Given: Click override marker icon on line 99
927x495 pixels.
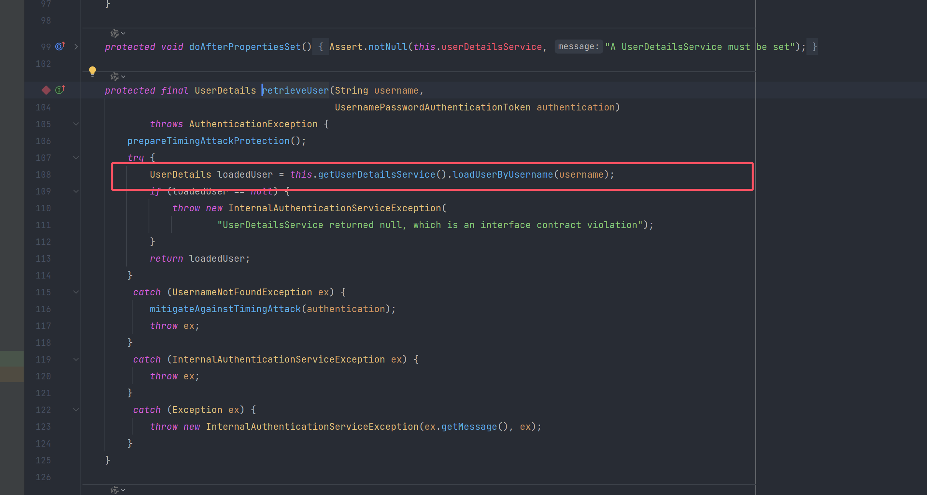Looking at the screenshot, I should pyautogui.click(x=60, y=46).
